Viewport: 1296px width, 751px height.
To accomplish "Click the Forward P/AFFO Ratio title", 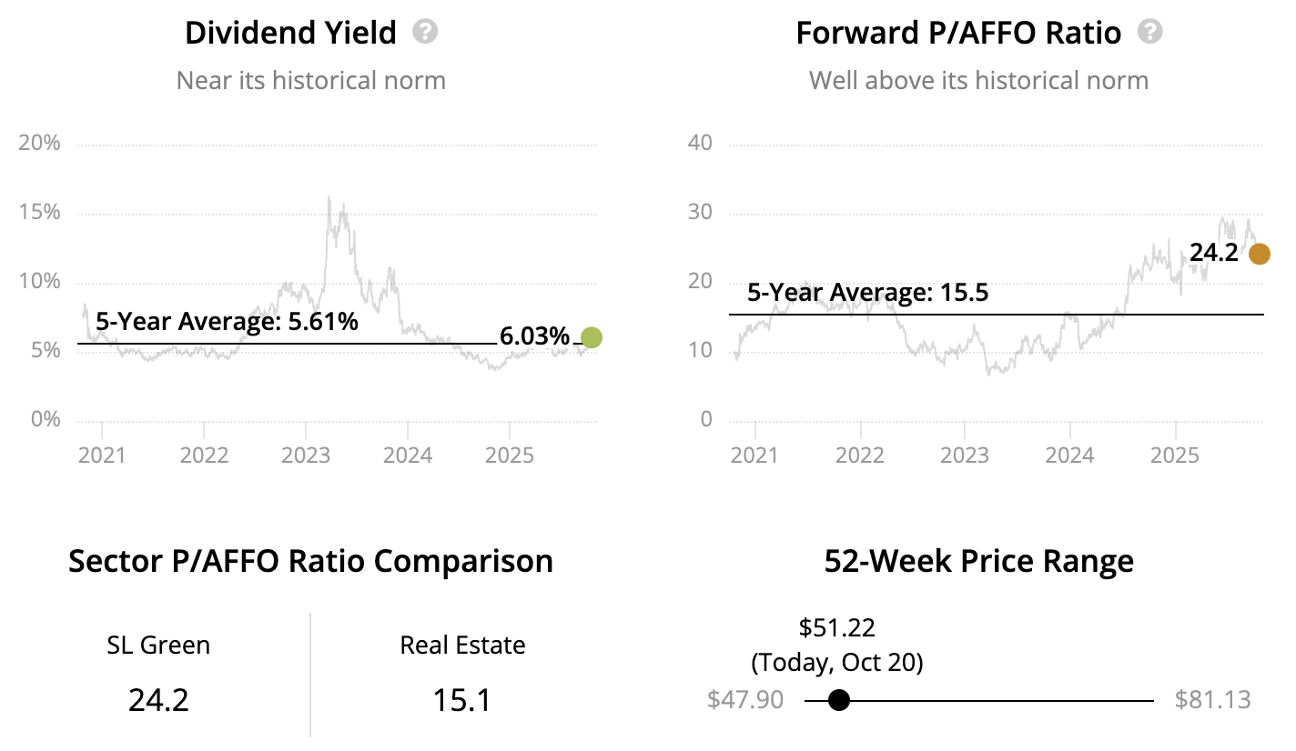I will [958, 34].
